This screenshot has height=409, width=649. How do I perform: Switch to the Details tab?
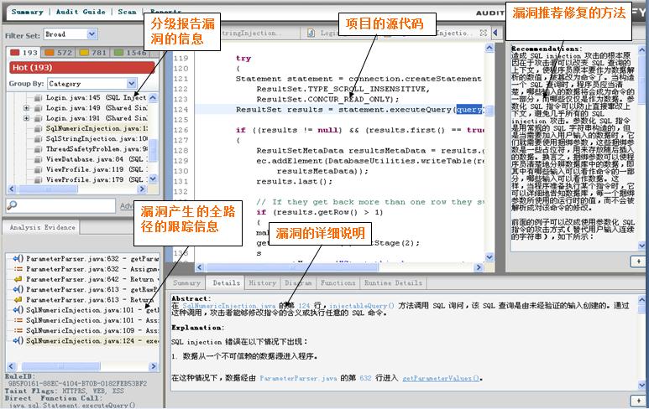tap(226, 283)
